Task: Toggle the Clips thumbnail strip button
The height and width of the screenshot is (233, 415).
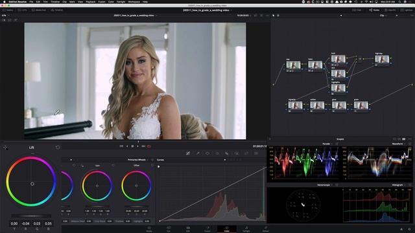Action: (x=357, y=10)
